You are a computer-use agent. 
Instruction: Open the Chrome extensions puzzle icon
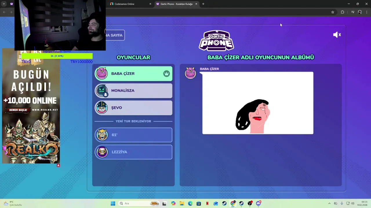342,12
